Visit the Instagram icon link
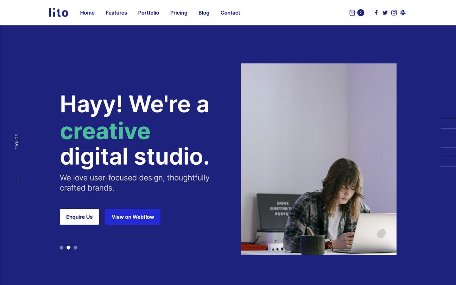The image size is (456, 285). [x=394, y=13]
